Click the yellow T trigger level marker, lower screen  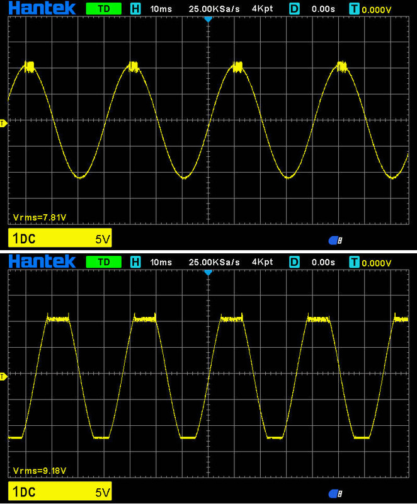click(4, 376)
